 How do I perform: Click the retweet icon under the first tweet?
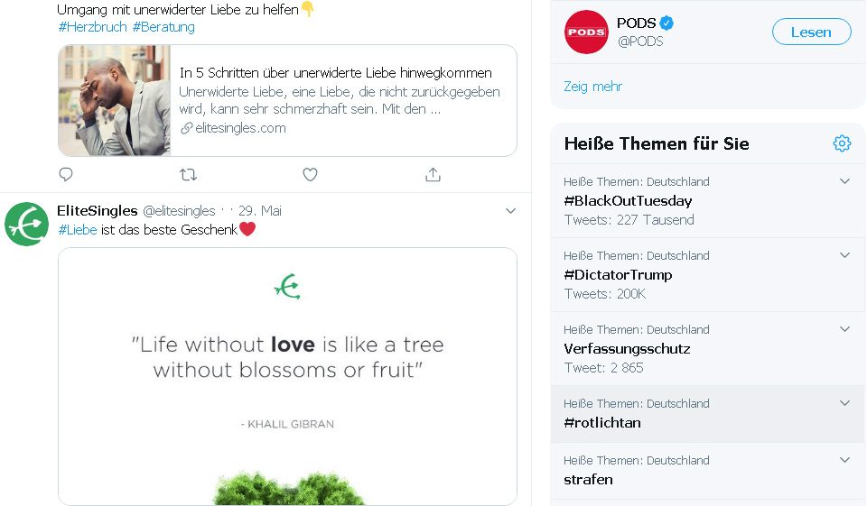[x=188, y=174]
